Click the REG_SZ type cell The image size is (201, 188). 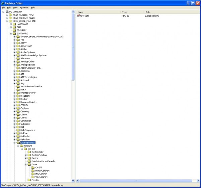pyautogui.click(x=125, y=16)
